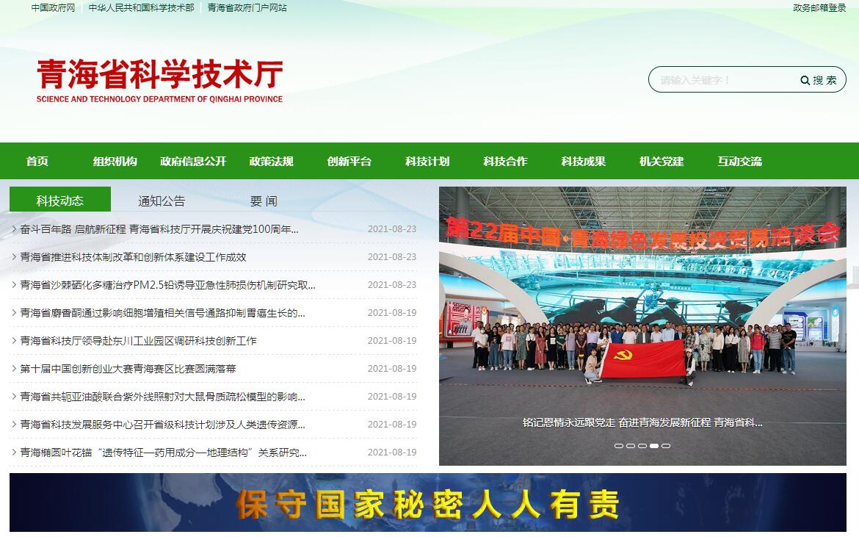Image resolution: width=859 pixels, height=537 pixels.
Task: Open the 科技计划 navigation menu
Action: pyautogui.click(x=427, y=161)
